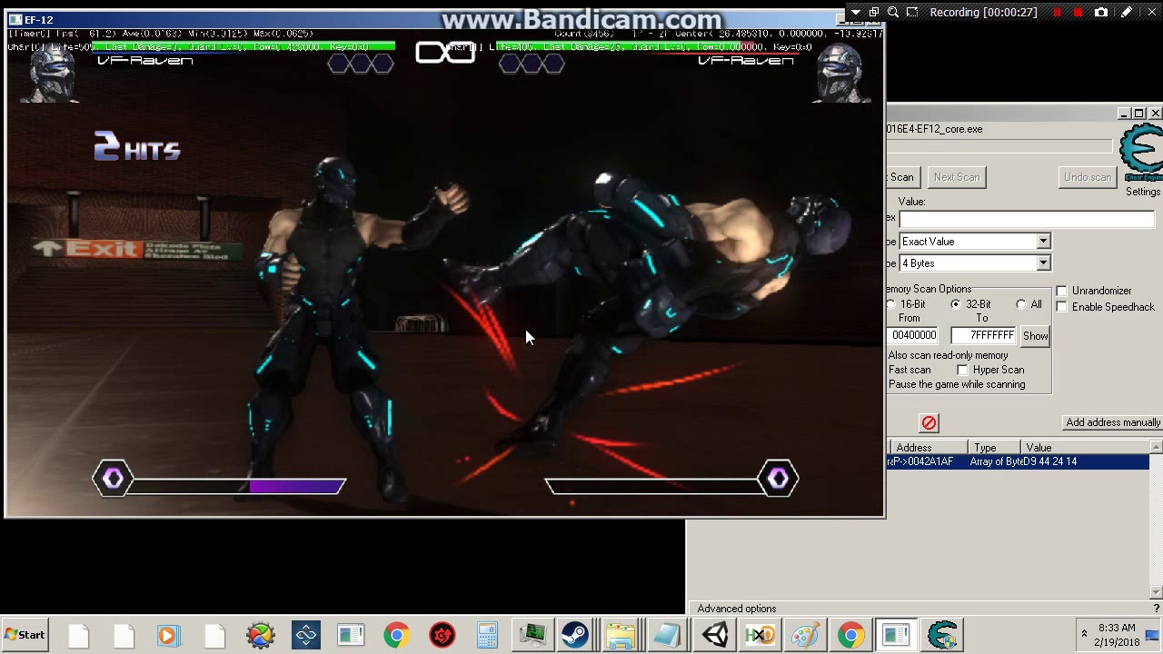Open the Calculator taskbar icon
The image size is (1163, 654).
(487, 635)
